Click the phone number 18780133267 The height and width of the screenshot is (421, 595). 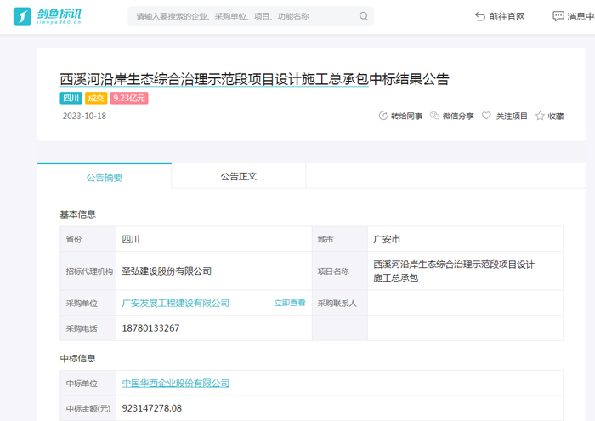click(150, 328)
